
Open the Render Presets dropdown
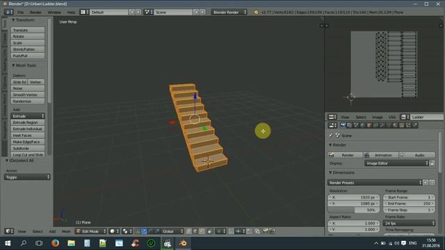[x=375, y=183]
